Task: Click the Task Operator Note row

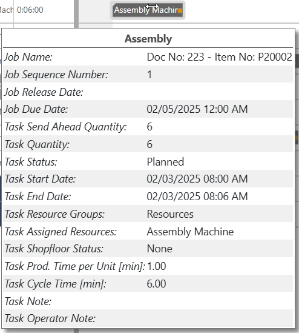Action: pos(148,318)
